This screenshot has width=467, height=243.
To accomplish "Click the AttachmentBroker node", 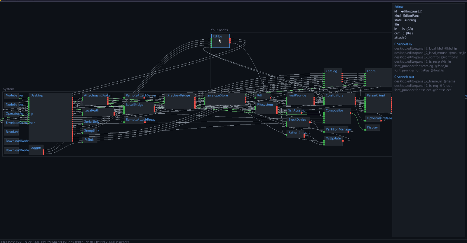I will pyautogui.click(x=95, y=99).
